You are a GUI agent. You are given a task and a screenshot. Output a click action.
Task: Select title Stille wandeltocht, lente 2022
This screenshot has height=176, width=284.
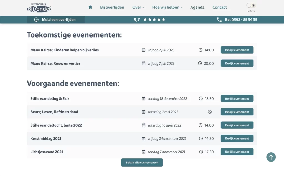pyautogui.click(x=56, y=125)
